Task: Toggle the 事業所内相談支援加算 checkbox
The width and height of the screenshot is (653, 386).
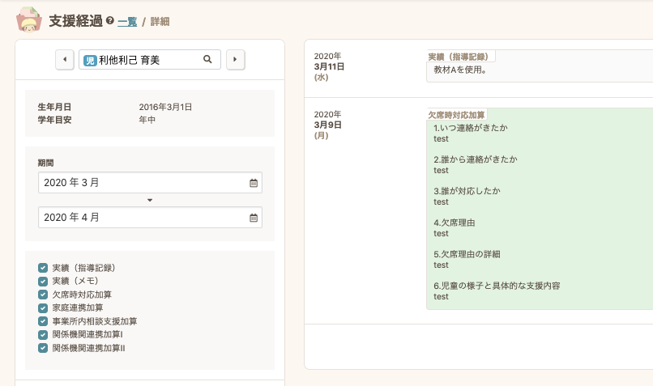Action: click(43, 321)
